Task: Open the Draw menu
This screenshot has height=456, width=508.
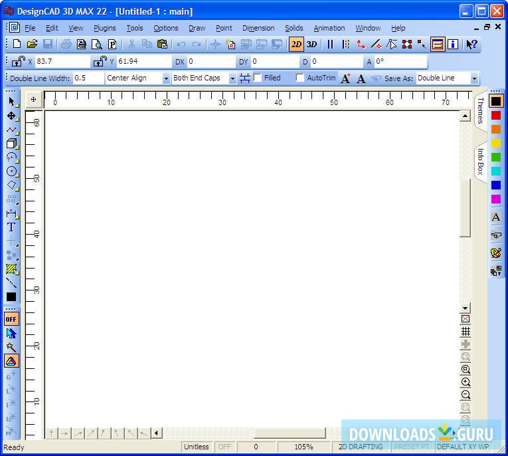Action: 197,28
